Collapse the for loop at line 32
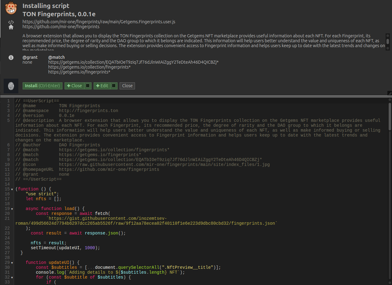Viewport: 392px width, 285px height. pyautogui.click(x=12, y=277)
